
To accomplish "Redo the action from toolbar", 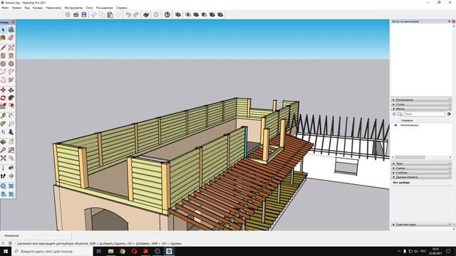I will (136, 14).
